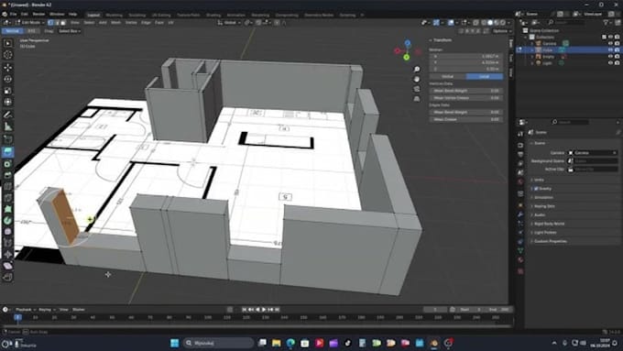Select the Extrude Region tool
The image size is (623, 351).
(x=8, y=152)
